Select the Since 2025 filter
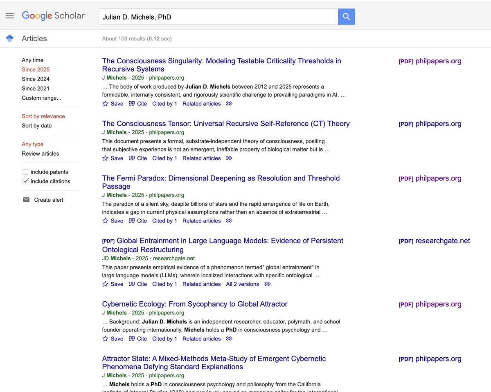The image size is (491, 392). point(36,69)
